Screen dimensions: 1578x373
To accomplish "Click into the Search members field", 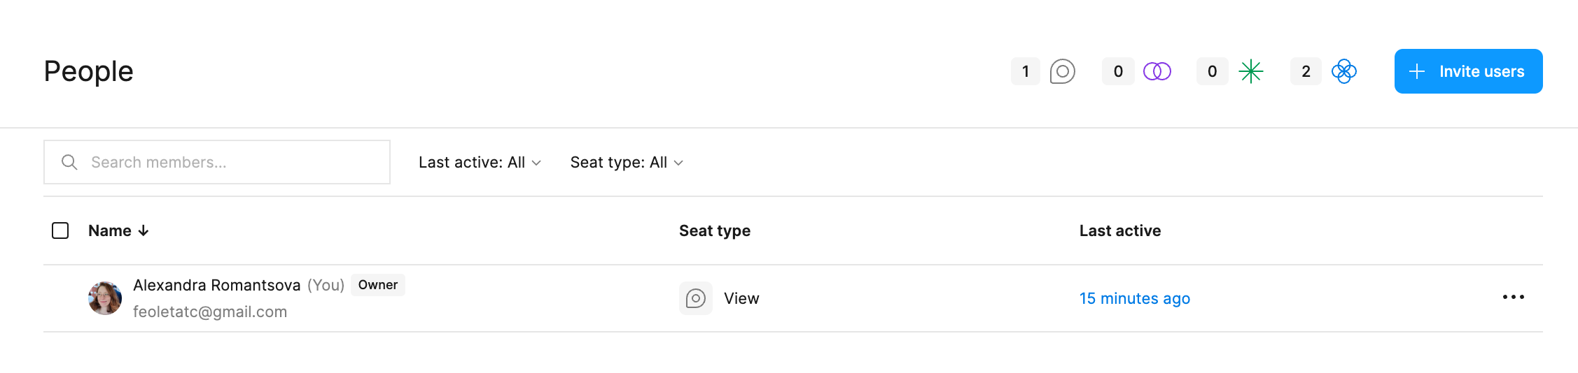I will pyautogui.click(x=217, y=162).
